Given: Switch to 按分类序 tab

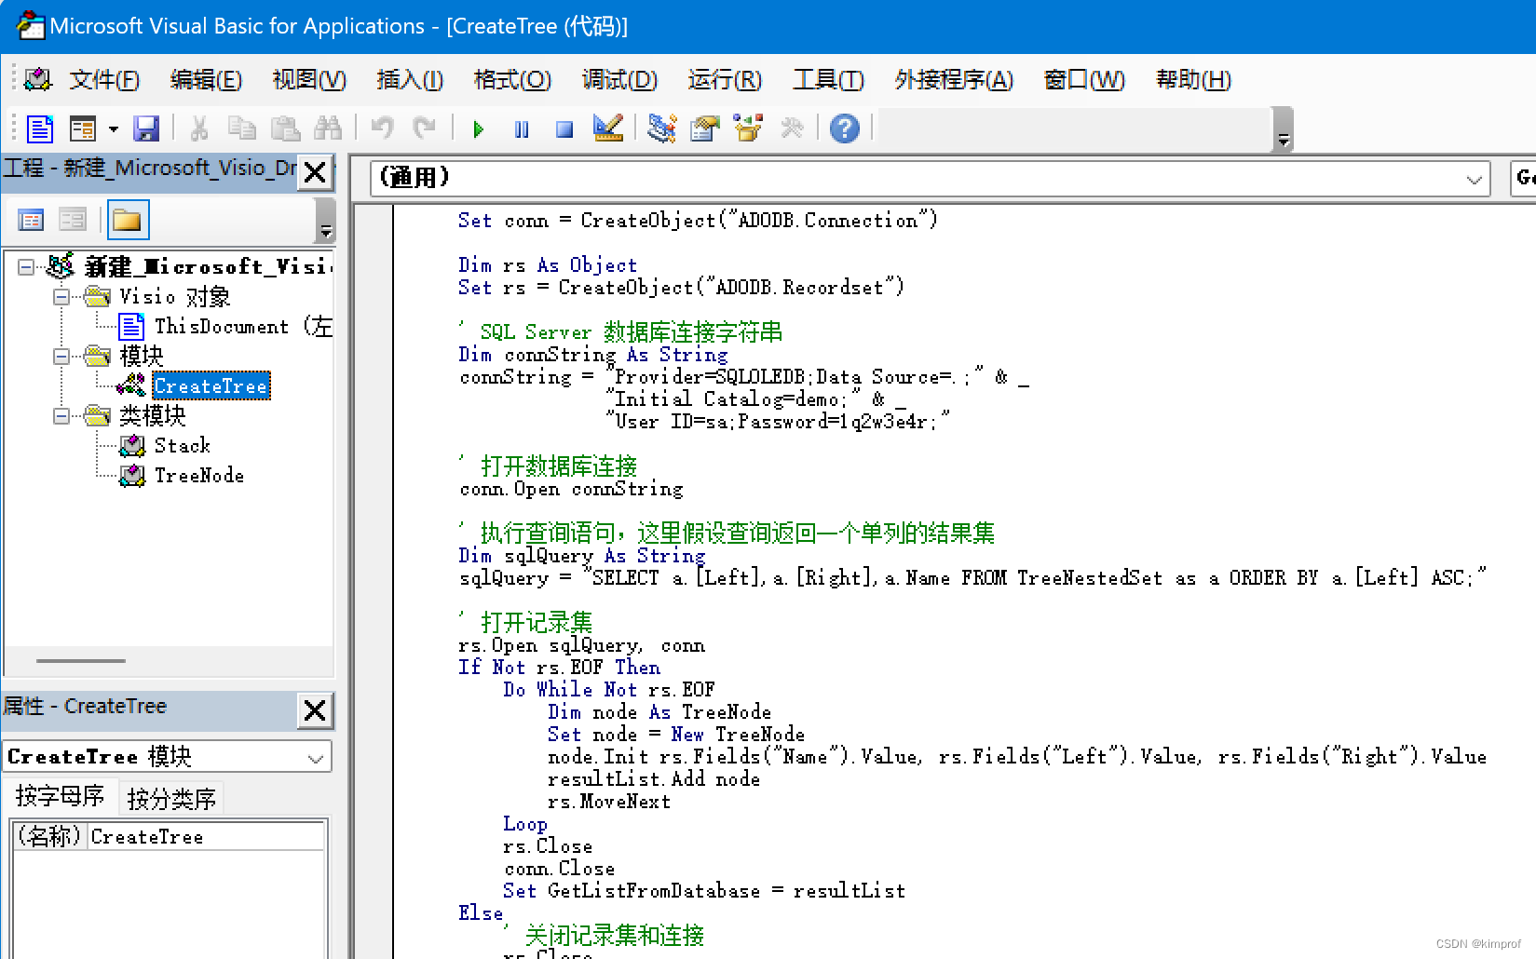Looking at the screenshot, I should coord(171,799).
